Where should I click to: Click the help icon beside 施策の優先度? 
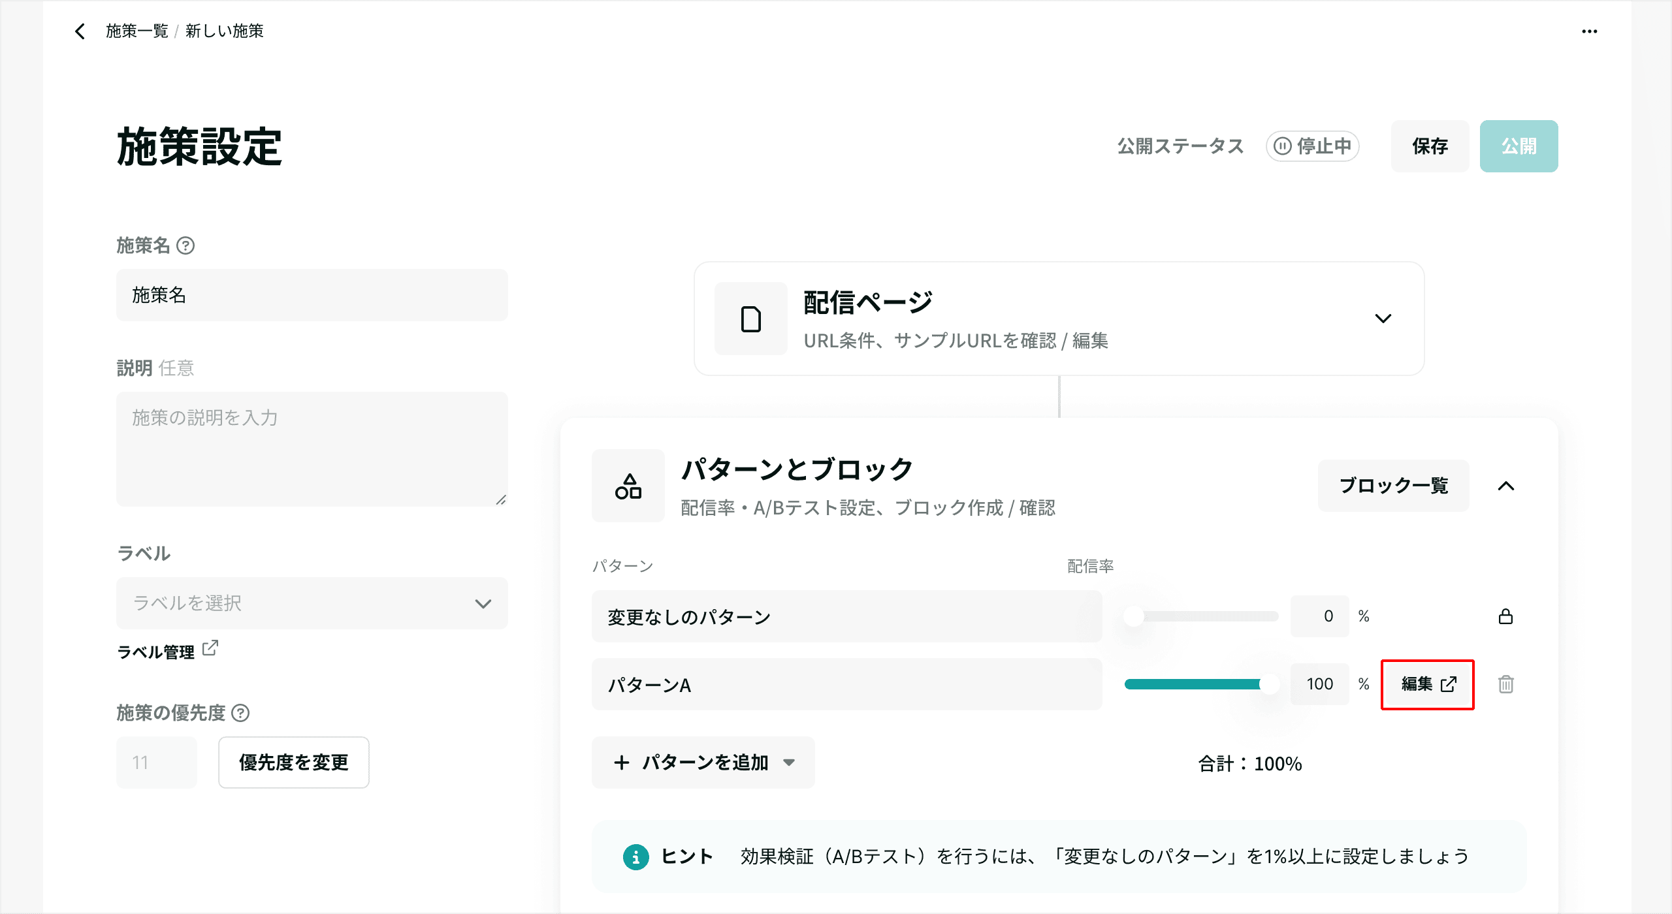pos(241,713)
